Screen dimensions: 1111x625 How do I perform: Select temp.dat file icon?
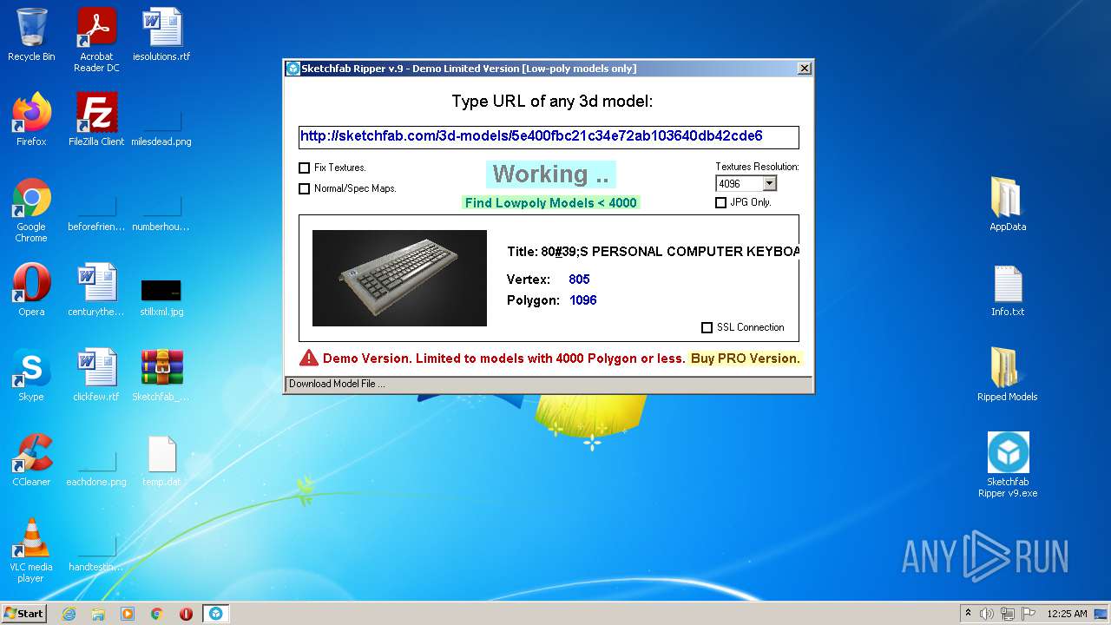pos(161,460)
